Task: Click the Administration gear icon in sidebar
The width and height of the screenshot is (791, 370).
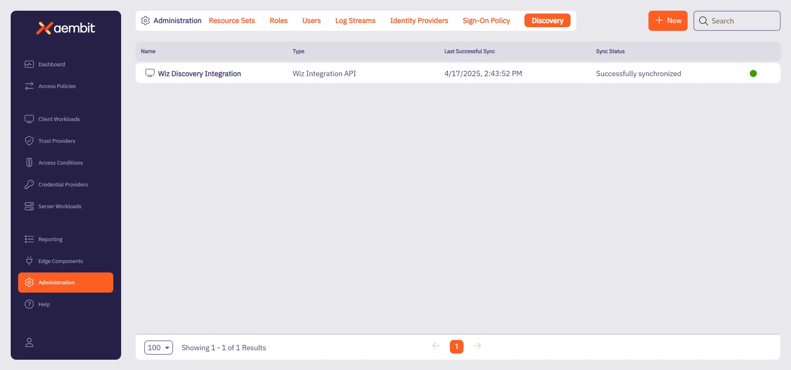Action: [29, 282]
